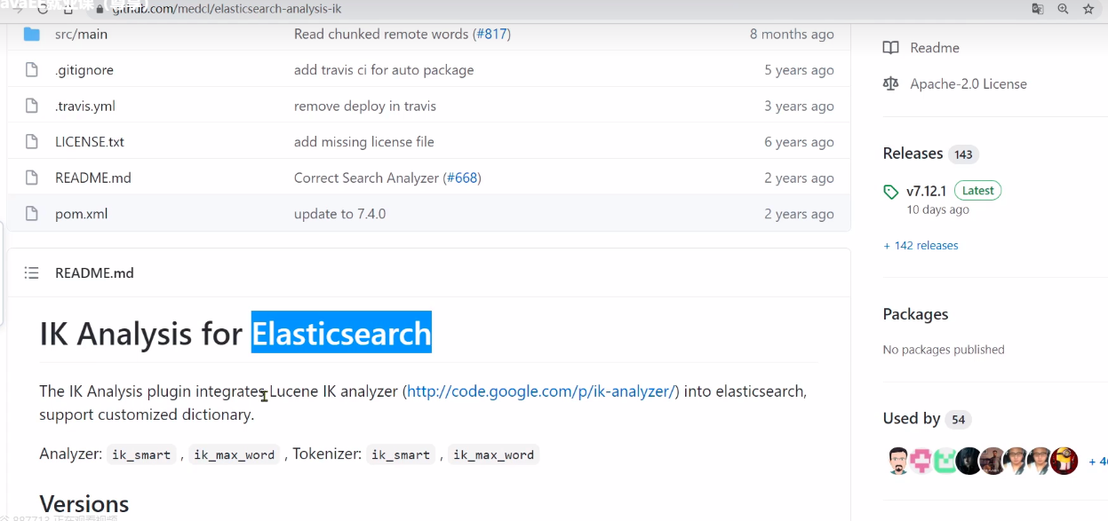Click the release tag icon beside v7.12.1
The width and height of the screenshot is (1108, 521).
pyautogui.click(x=891, y=192)
